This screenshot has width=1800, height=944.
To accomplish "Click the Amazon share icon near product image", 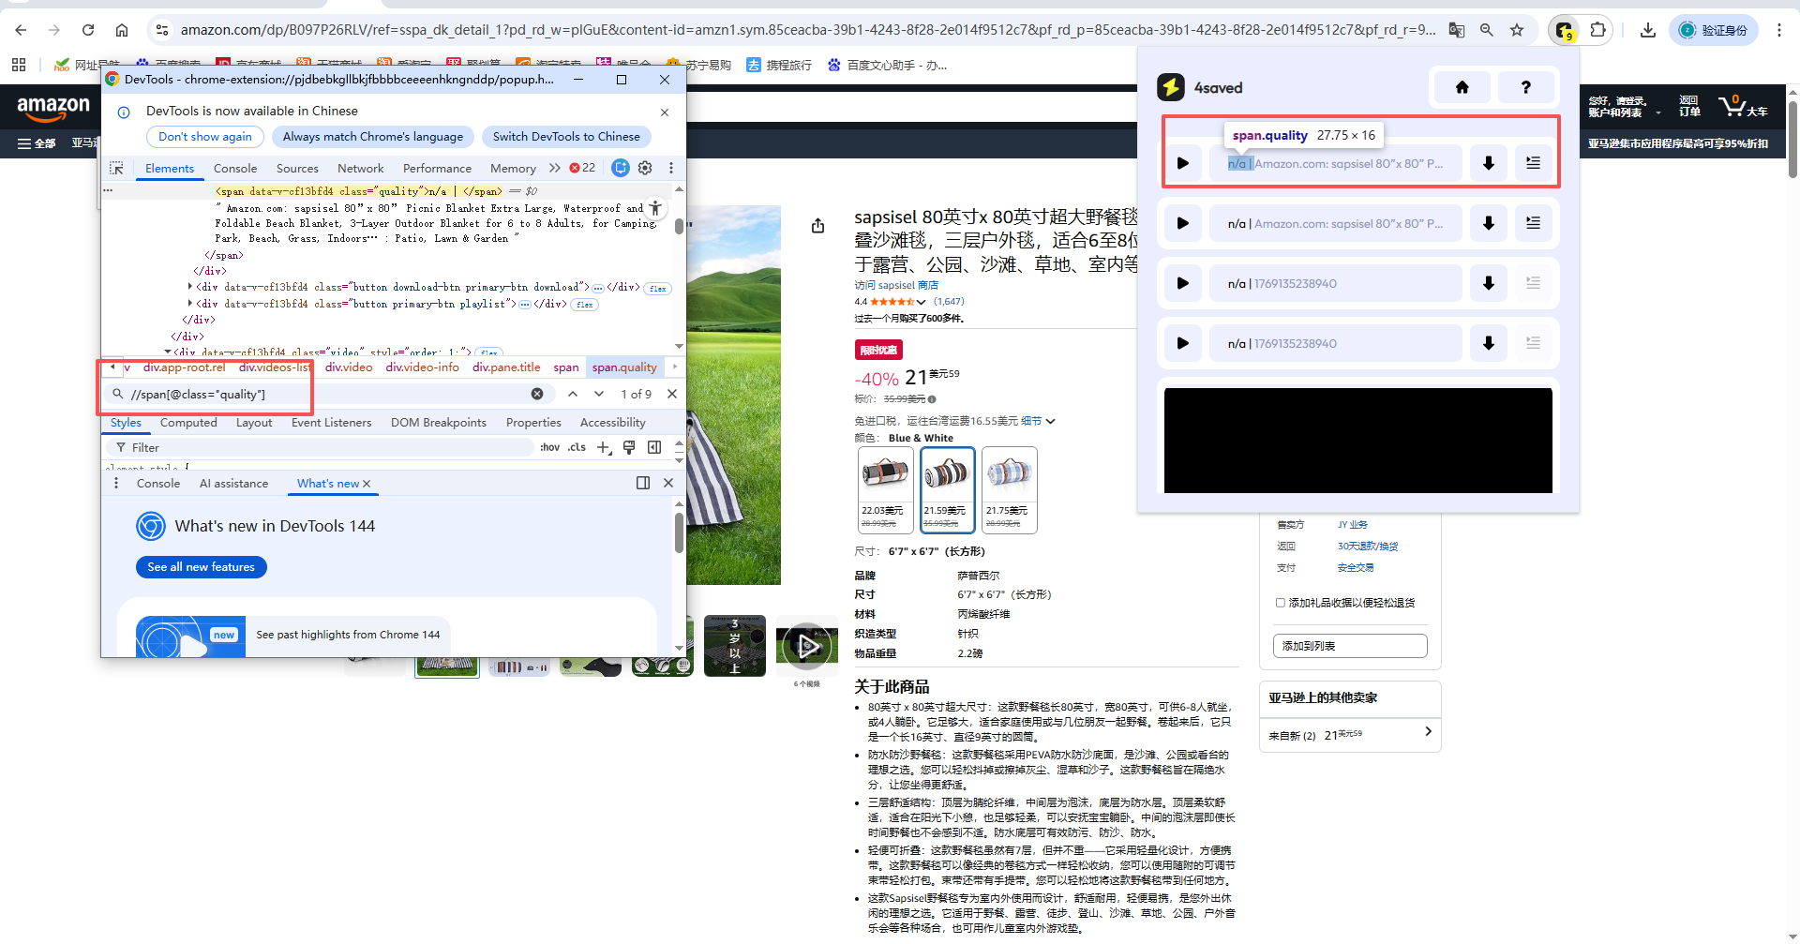I will (817, 226).
